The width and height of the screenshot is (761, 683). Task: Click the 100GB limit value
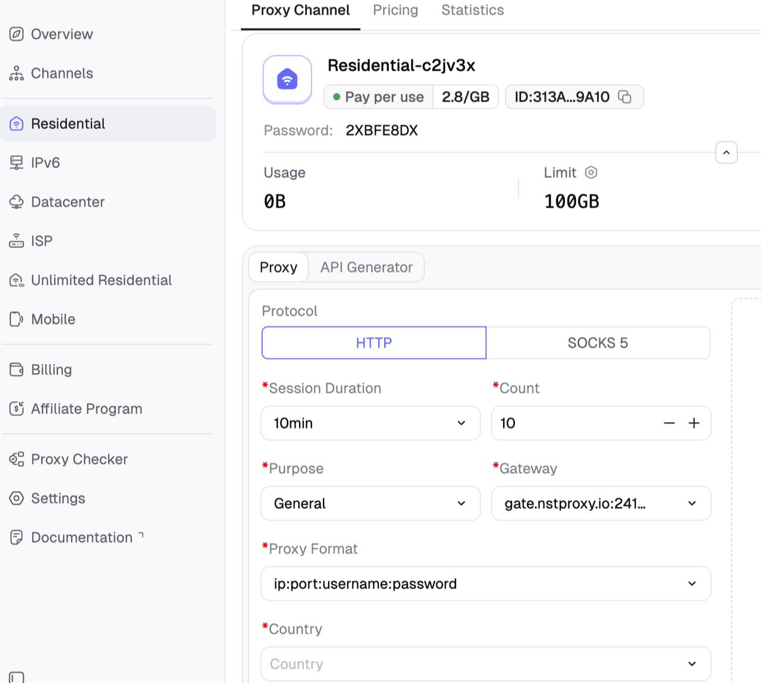[571, 202]
